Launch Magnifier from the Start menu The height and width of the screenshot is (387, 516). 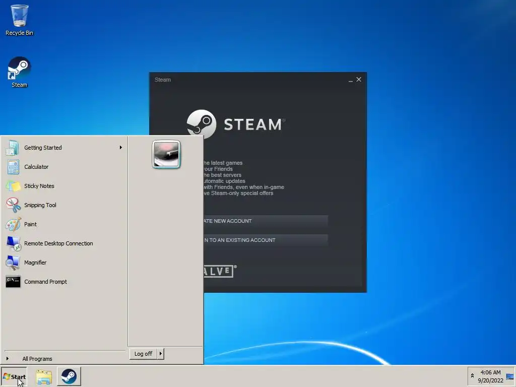coord(64,263)
